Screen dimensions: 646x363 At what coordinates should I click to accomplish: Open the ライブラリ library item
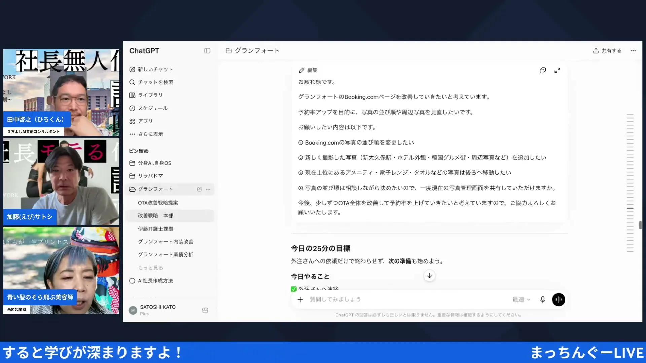pos(146,95)
